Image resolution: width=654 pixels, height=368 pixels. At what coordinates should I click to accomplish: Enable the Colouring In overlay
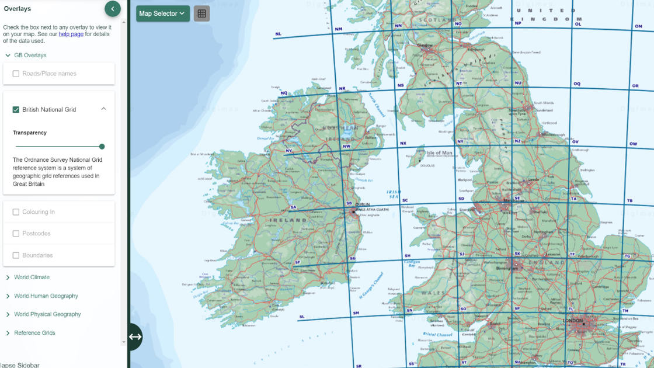click(x=15, y=211)
